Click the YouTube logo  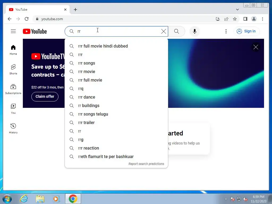(35, 31)
